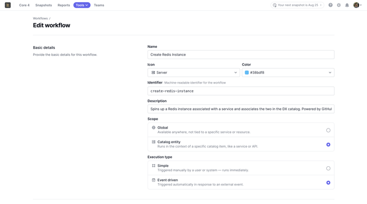Click the Catalog entity server icon
The image size is (367, 204).
(x=154, y=142)
